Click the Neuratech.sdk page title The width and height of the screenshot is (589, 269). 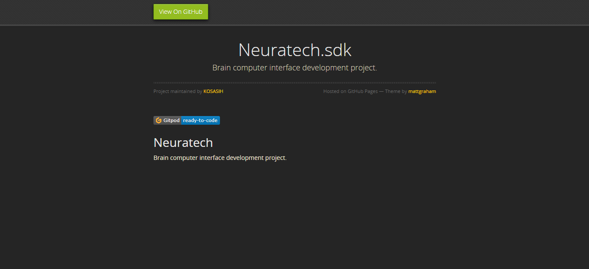point(295,50)
